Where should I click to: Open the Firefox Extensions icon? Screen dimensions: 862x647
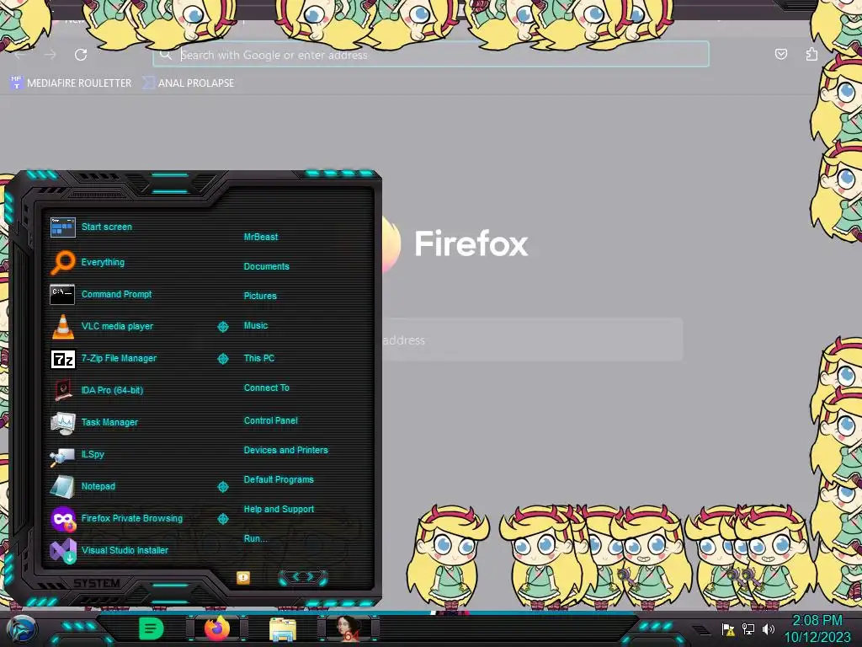coord(812,54)
